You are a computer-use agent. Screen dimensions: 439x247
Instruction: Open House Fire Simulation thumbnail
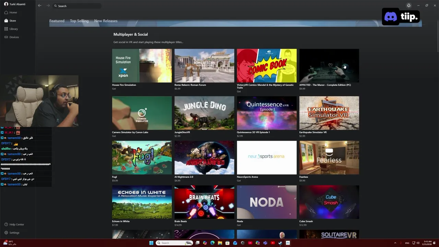[142, 66]
